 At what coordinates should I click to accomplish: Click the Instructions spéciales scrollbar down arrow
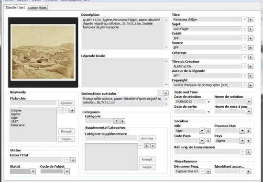point(166,104)
